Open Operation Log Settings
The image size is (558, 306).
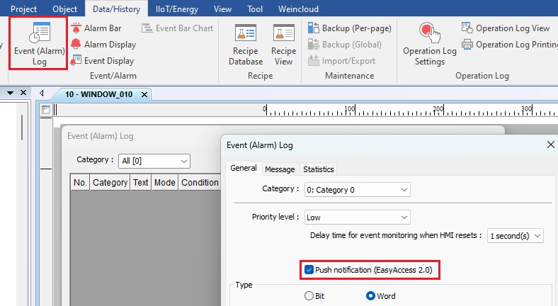pos(430,44)
